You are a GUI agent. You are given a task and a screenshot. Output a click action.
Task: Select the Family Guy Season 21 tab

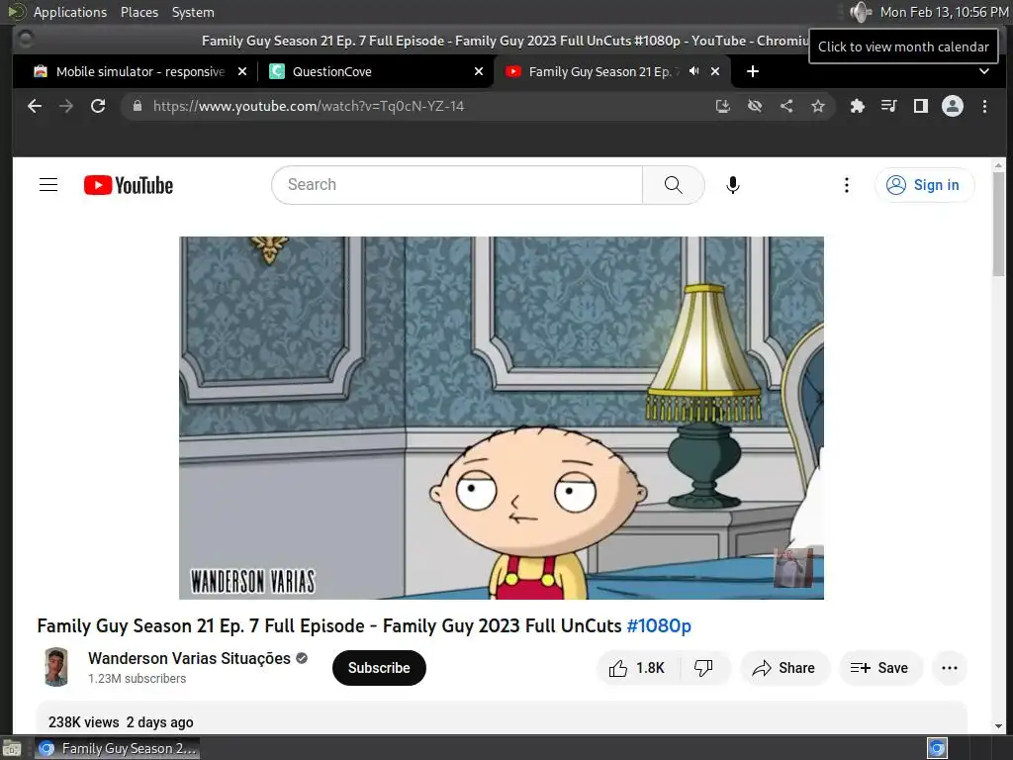(x=602, y=71)
